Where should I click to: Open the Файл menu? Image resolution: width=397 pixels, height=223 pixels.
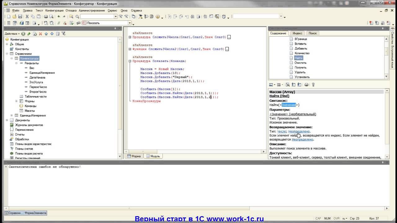(16, 11)
